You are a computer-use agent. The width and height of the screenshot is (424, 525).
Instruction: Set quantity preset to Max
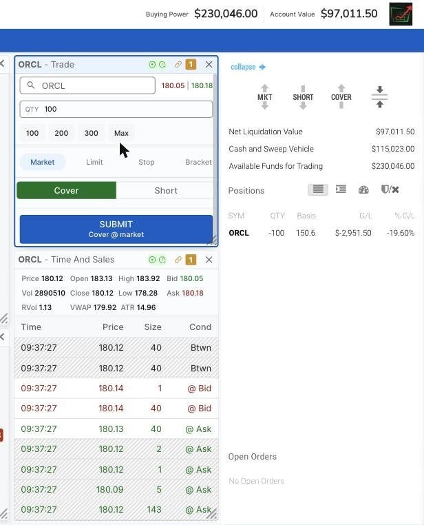[x=121, y=133]
